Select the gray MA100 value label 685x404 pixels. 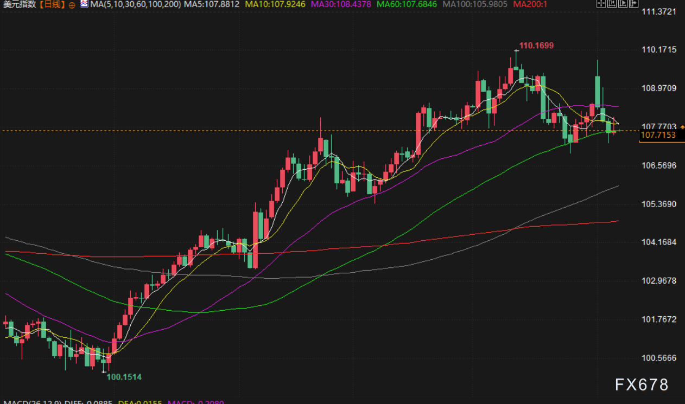475,4
